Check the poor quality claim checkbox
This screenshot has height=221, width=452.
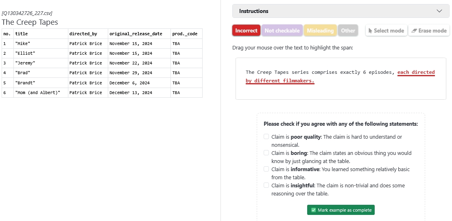(266, 137)
